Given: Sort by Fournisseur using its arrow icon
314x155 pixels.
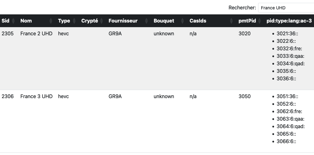Looking at the screenshot, I should point(147,21).
